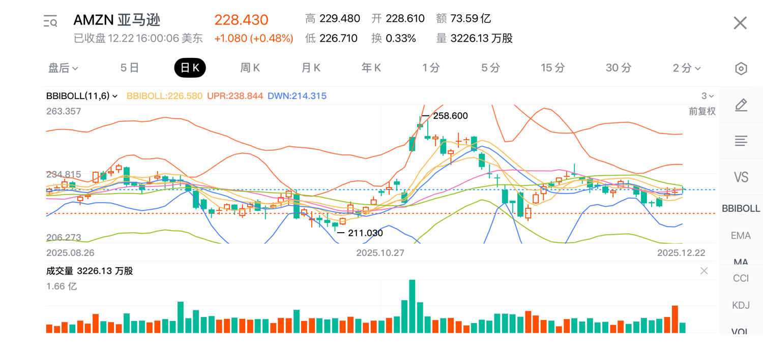Click the 额 73.59亿 amount value
The width and height of the screenshot is (763, 352).
463,19
